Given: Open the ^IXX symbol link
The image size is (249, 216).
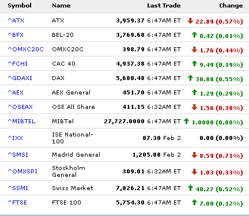Looking at the screenshot, I should [x=16, y=138].
